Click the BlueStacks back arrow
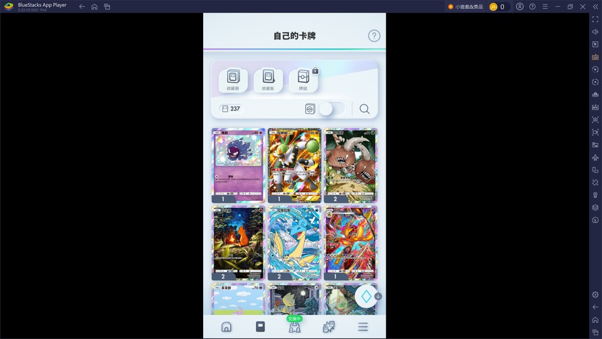This screenshot has height=339, width=602. tap(82, 6)
